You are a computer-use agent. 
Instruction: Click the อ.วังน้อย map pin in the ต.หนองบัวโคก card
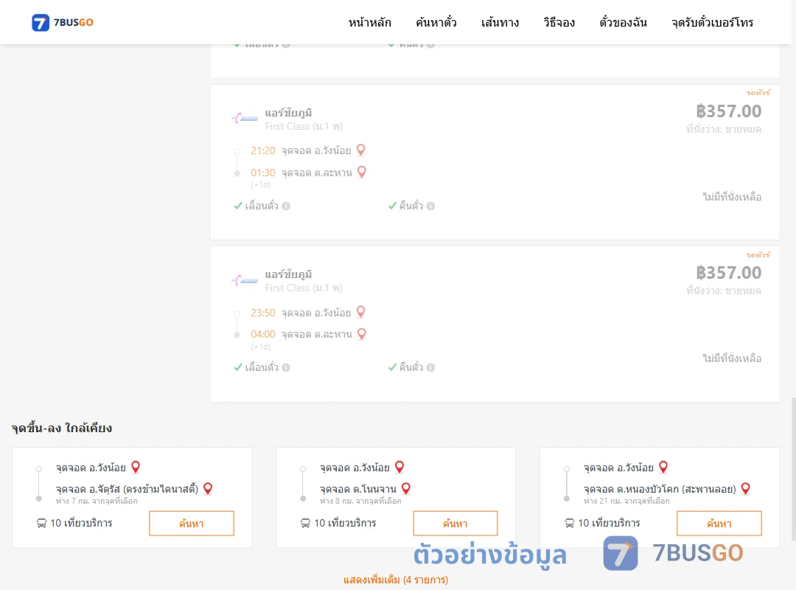click(x=663, y=467)
